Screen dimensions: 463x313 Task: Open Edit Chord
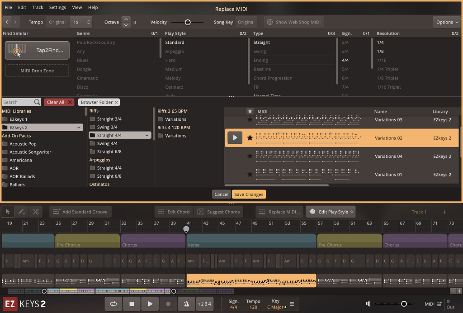[174, 212]
